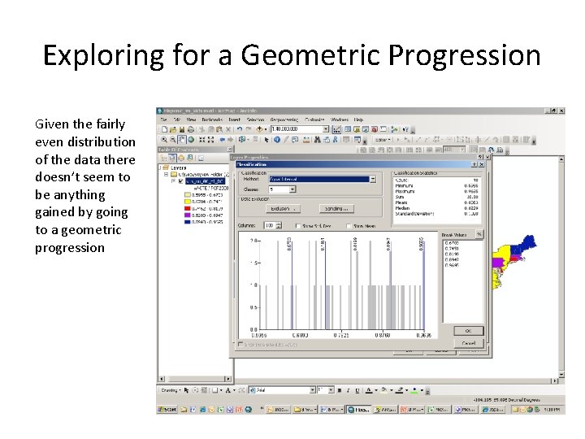Click the Fixed Zoom In arrows icon
The width and height of the screenshot is (585, 439).
pos(201,140)
